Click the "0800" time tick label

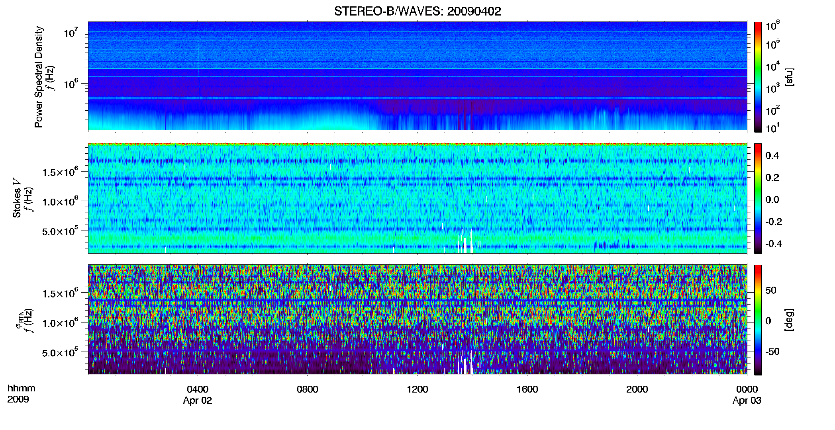tap(308, 389)
